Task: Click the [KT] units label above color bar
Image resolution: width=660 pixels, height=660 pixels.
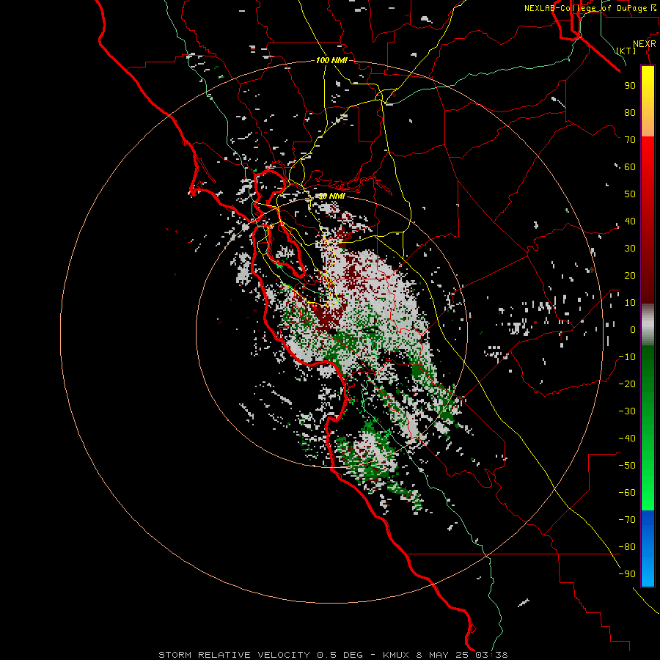Action: [x=626, y=51]
